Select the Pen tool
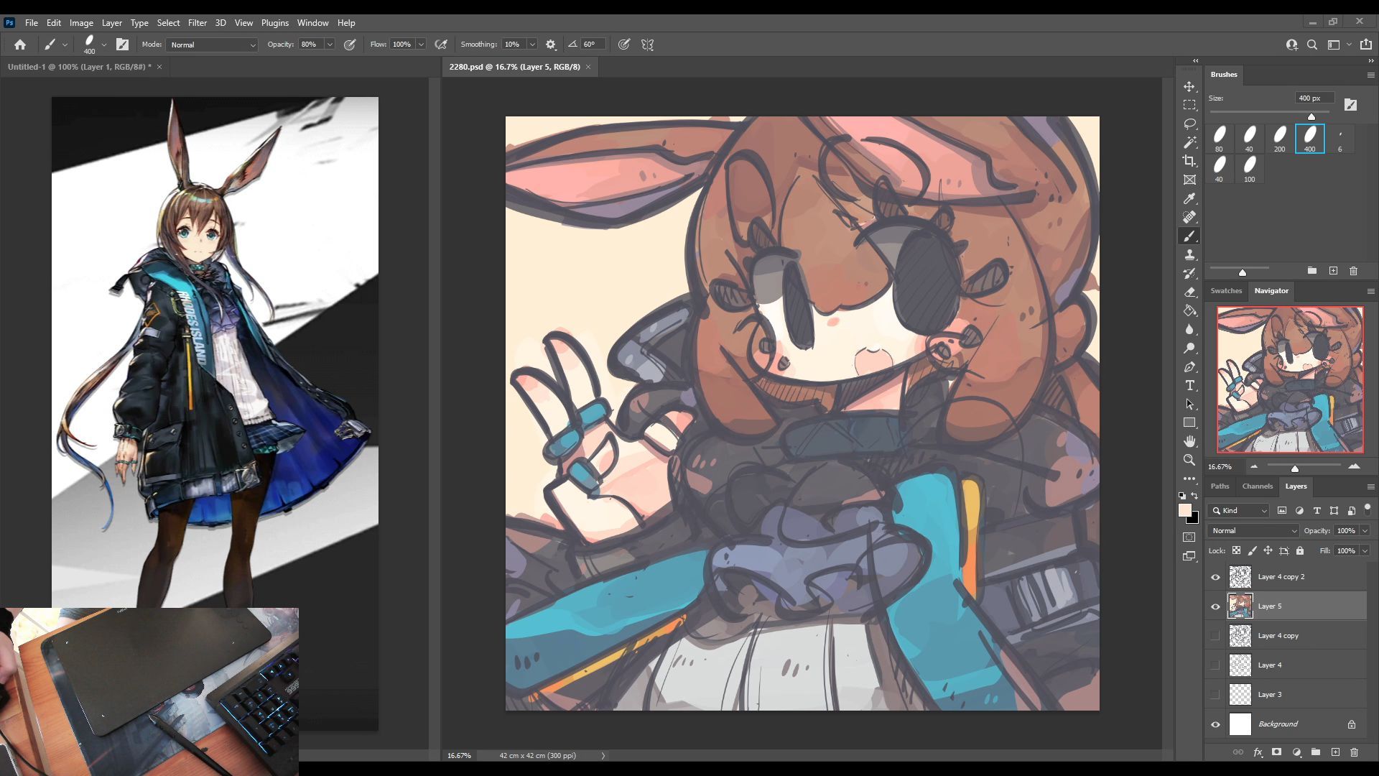Image resolution: width=1379 pixels, height=776 pixels. click(x=1189, y=367)
